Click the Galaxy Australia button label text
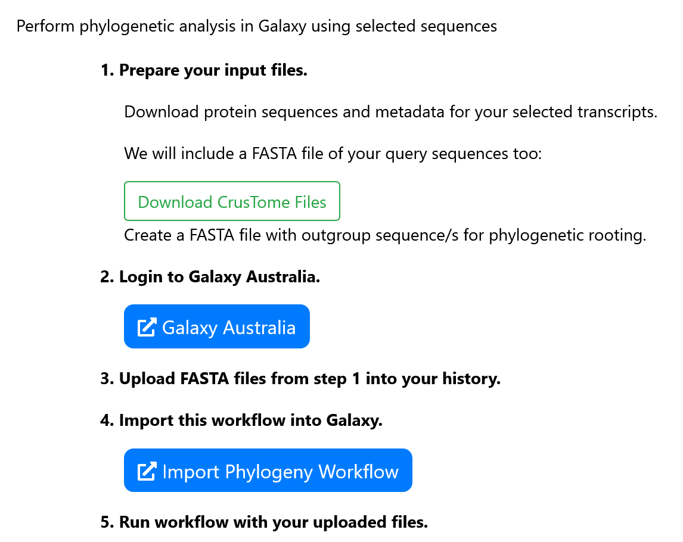Image resolution: width=683 pixels, height=542 pixels. [x=228, y=327]
